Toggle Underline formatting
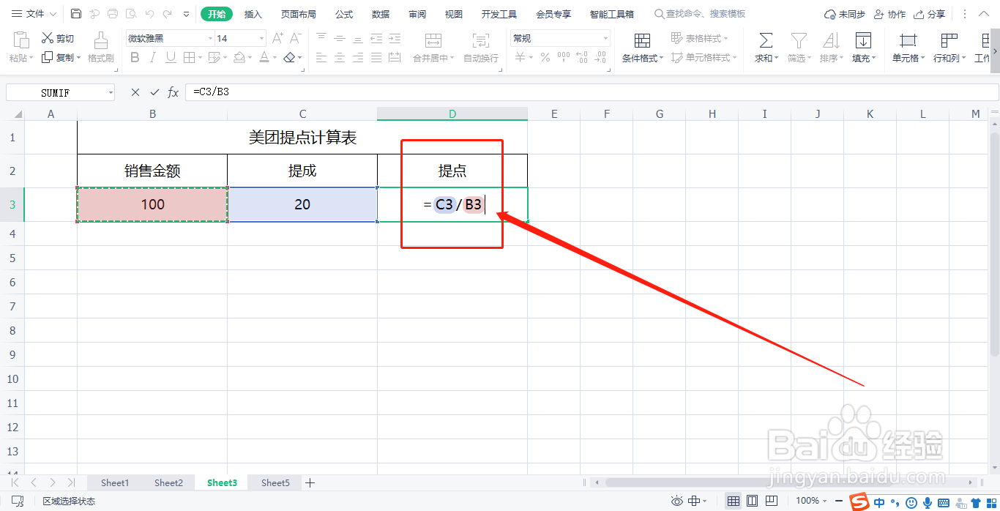The image size is (1000, 511). (x=171, y=57)
